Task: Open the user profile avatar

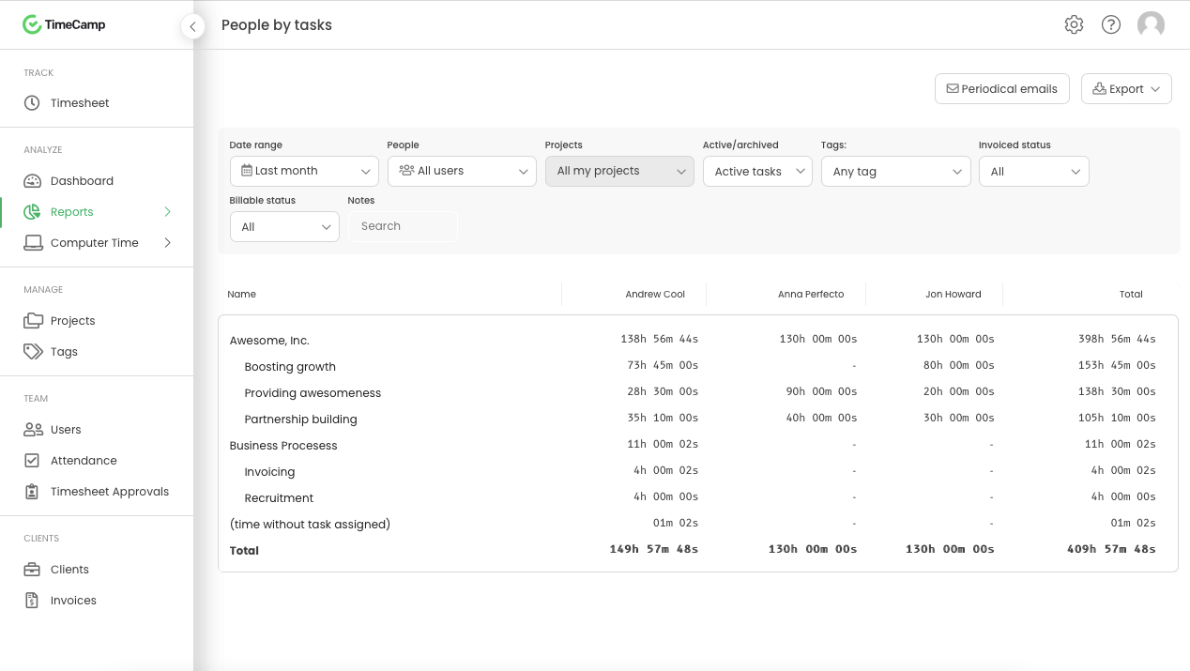Action: point(1151,25)
